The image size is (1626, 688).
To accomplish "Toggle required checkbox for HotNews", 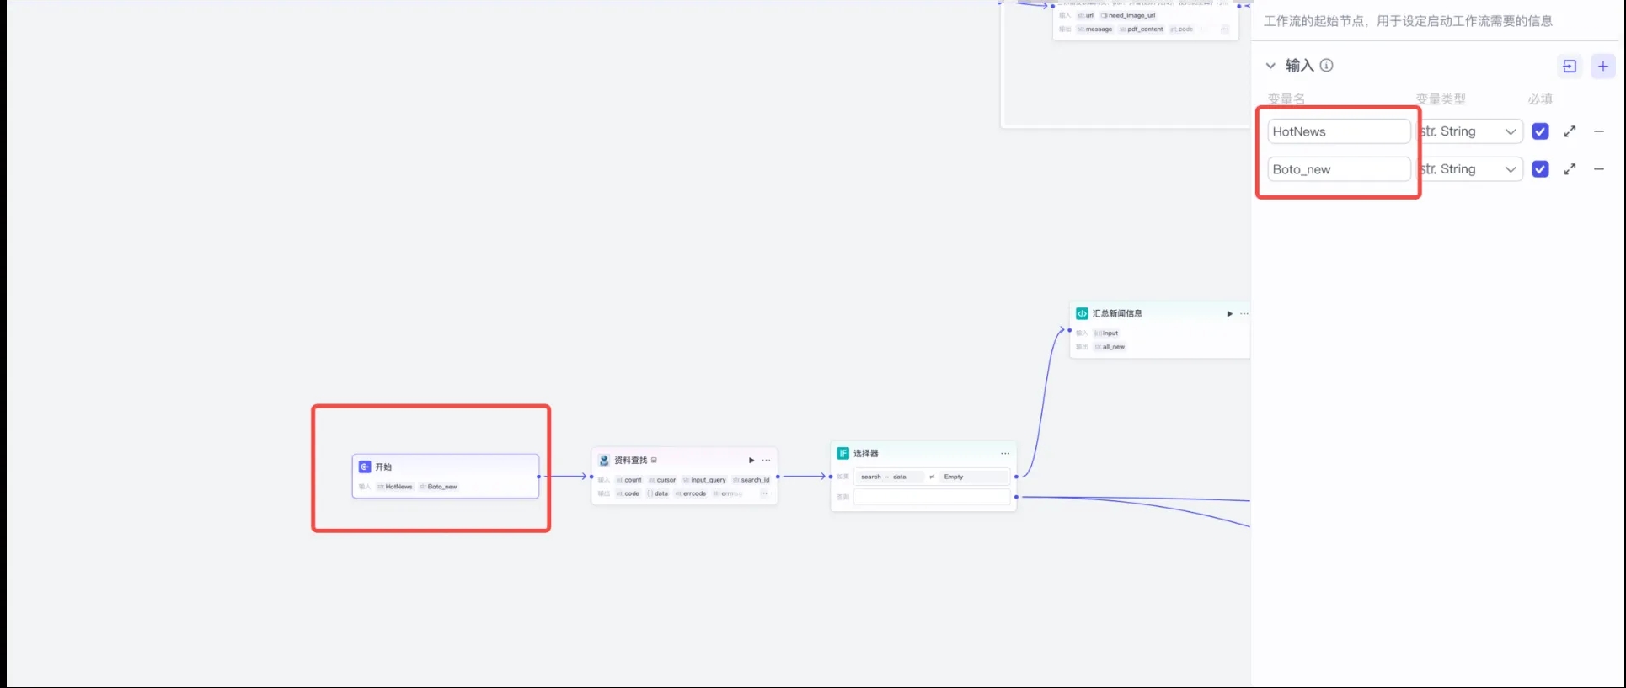I will coord(1540,131).
